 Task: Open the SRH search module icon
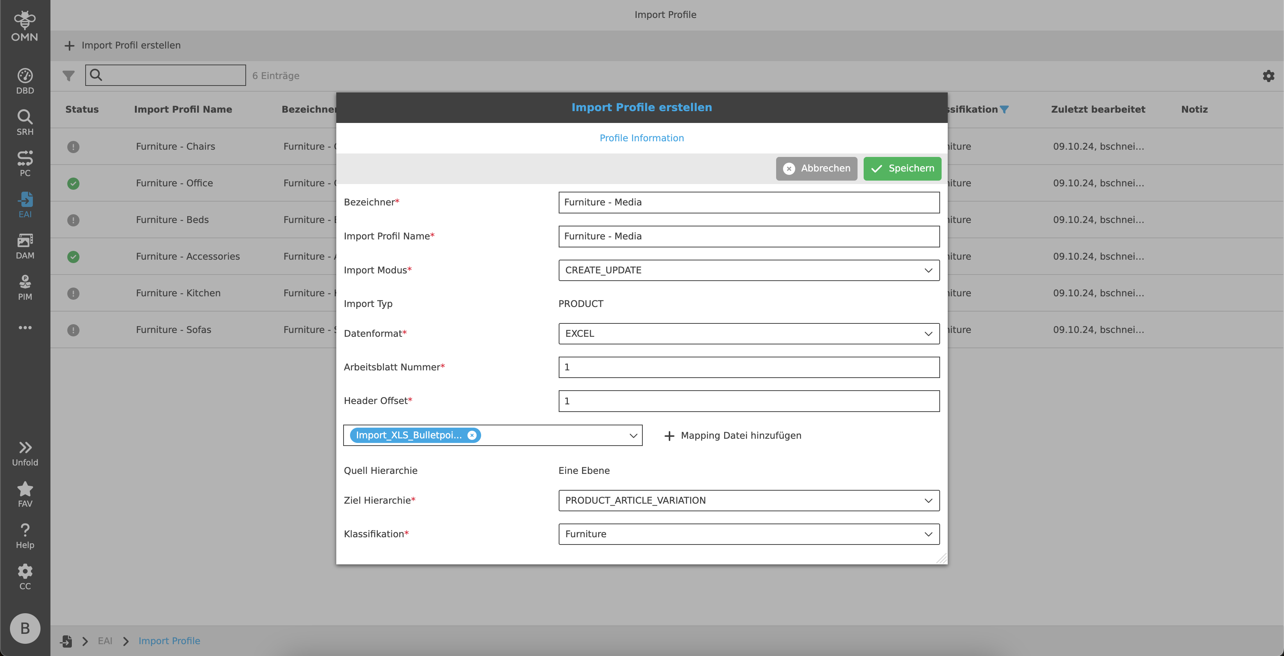click(x=24, y=121)
